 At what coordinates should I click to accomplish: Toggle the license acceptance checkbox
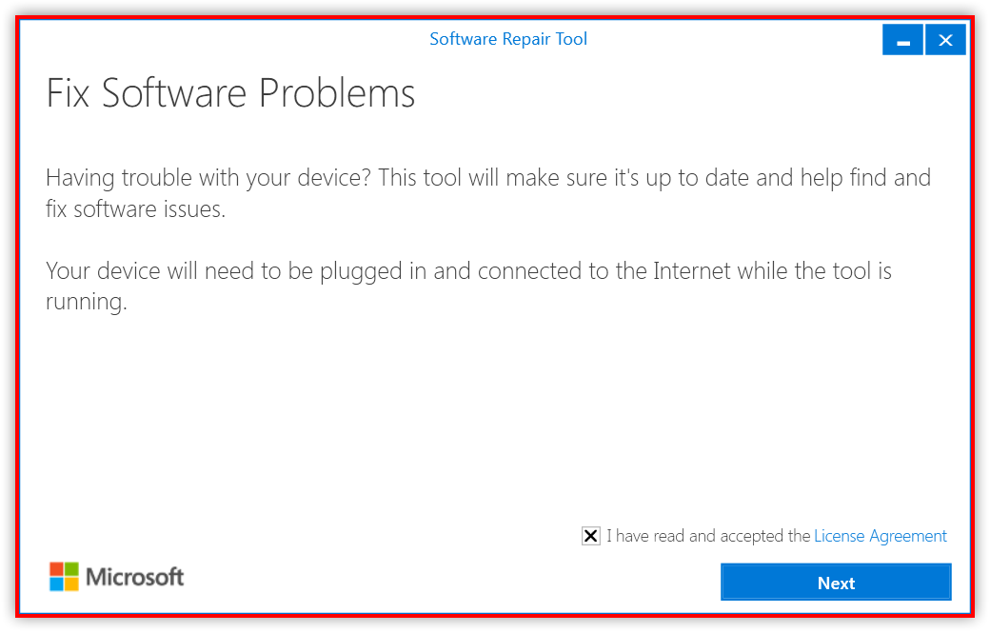[x=591, y=536]
